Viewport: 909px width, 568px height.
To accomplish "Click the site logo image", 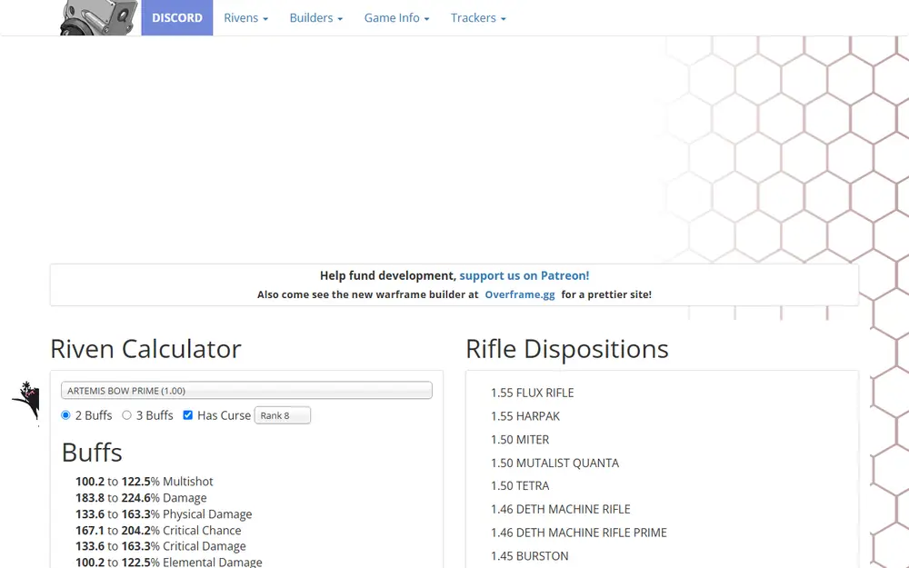I will 99,17.
